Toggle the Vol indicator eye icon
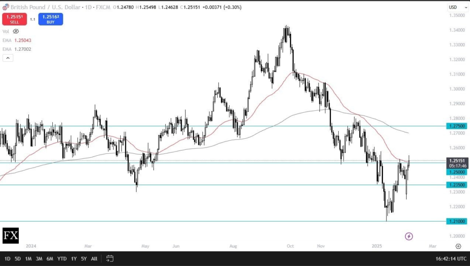 pyautogui.click(x=16, y=31)
